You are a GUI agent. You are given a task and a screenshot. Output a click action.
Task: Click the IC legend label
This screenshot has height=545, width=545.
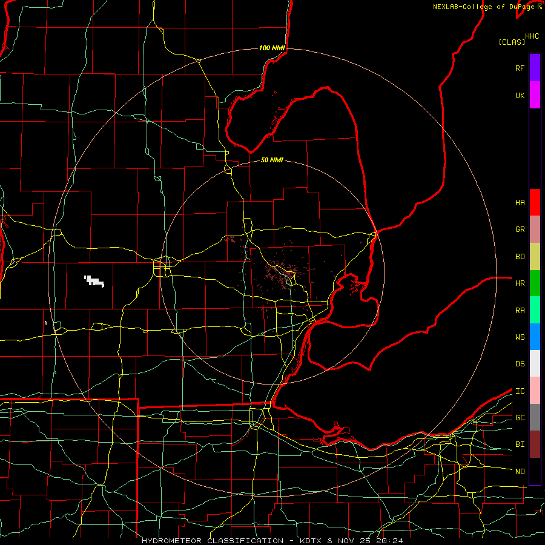point(520,391)
